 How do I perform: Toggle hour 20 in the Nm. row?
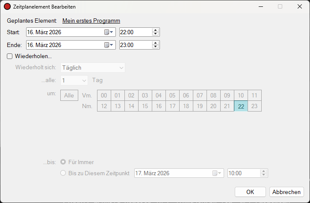click(213, 106)
